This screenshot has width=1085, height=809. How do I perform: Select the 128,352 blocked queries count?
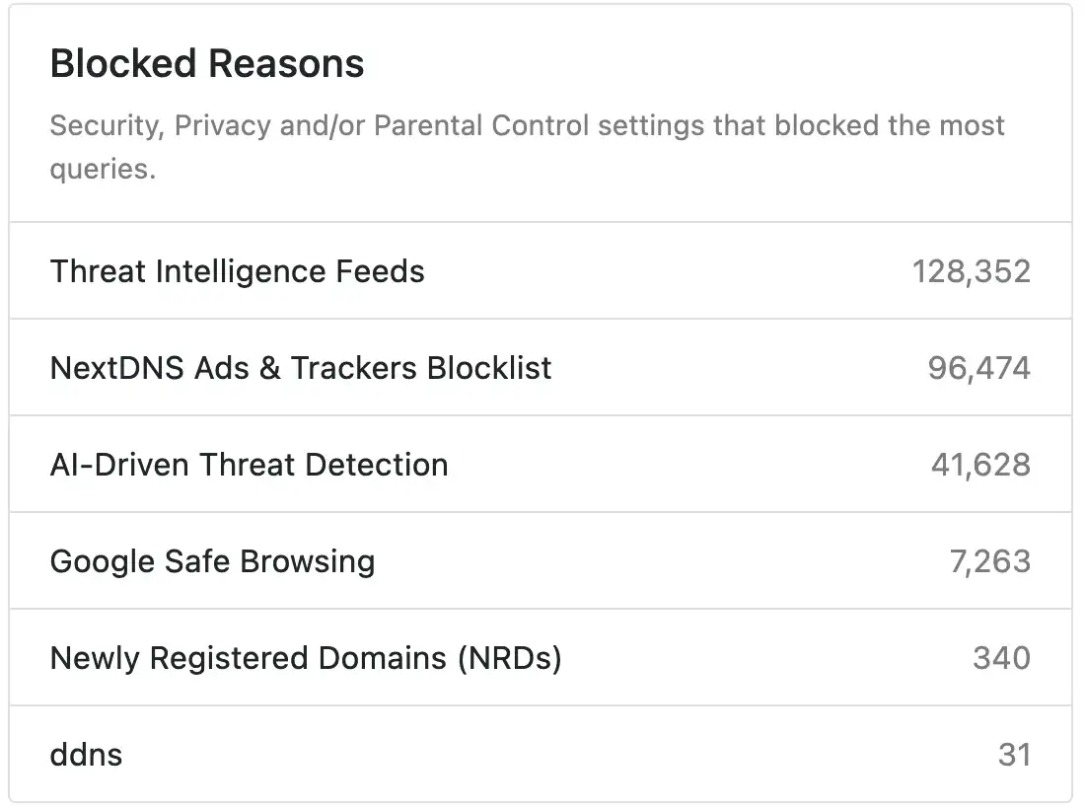pos(971,271)
